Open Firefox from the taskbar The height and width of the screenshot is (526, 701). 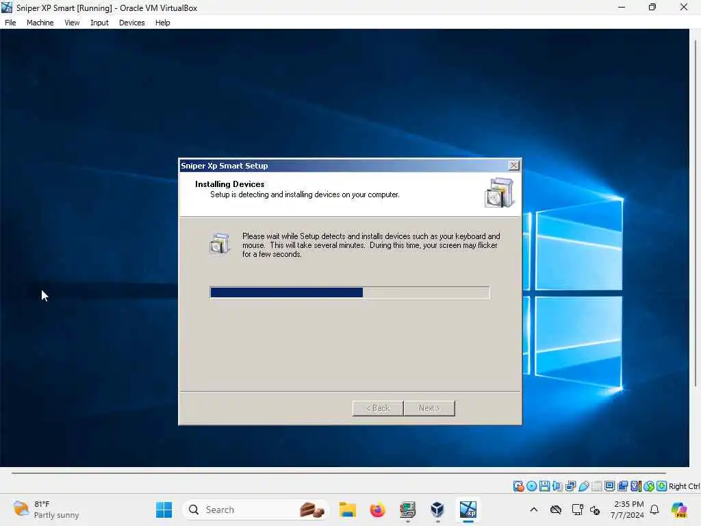[x=378, y=510]
